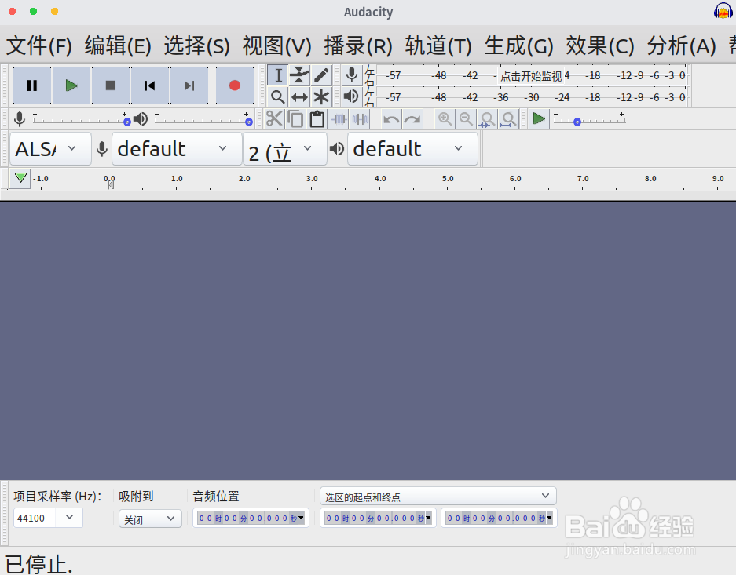Open the 文件(F) menu
Image resolution: width=736 pixels, height=575 pixels.
pyautogui.click(x=39, y=46)
